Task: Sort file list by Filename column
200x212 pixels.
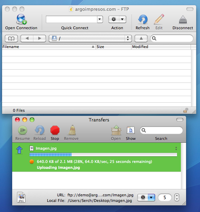Action: [49, 47]
